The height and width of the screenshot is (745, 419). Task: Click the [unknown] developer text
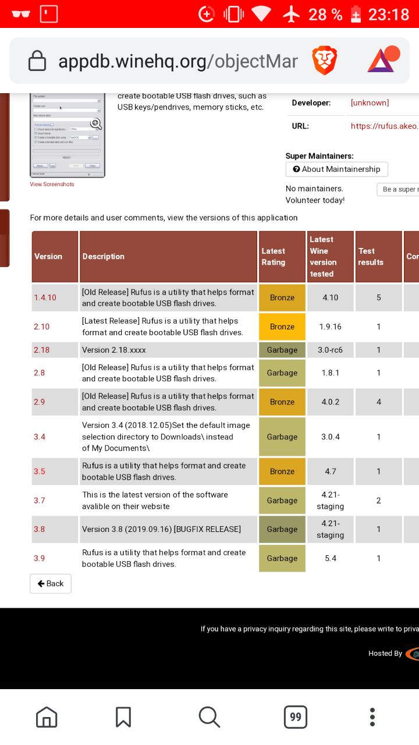(370, 103)
